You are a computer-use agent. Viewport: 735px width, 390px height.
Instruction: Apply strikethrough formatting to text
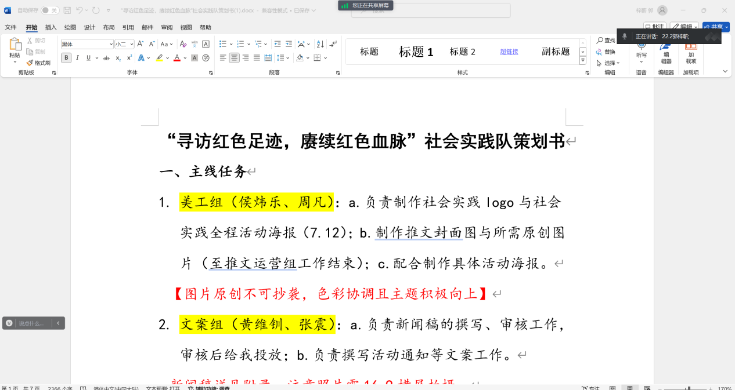106,58
